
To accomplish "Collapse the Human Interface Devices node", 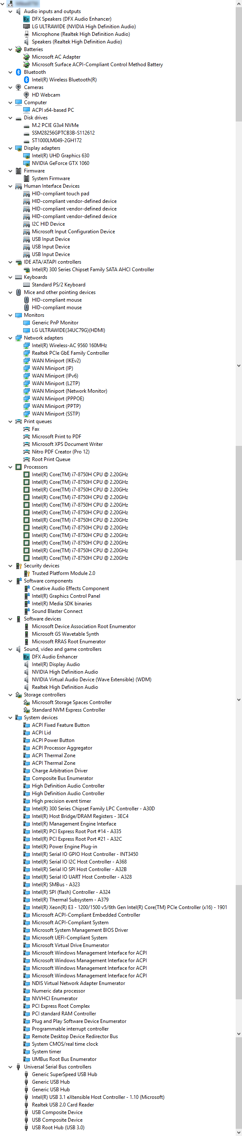I will pos(10,186).
